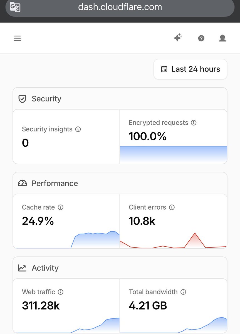Screen dimensions: 240x334
Task: Click the Total bandwidth label
Action: pyautogui.click(x=153, y=292)
